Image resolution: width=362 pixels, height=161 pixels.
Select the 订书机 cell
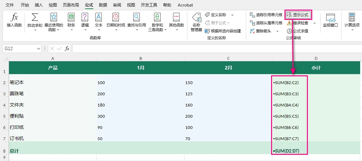click(x=53, y=136)
